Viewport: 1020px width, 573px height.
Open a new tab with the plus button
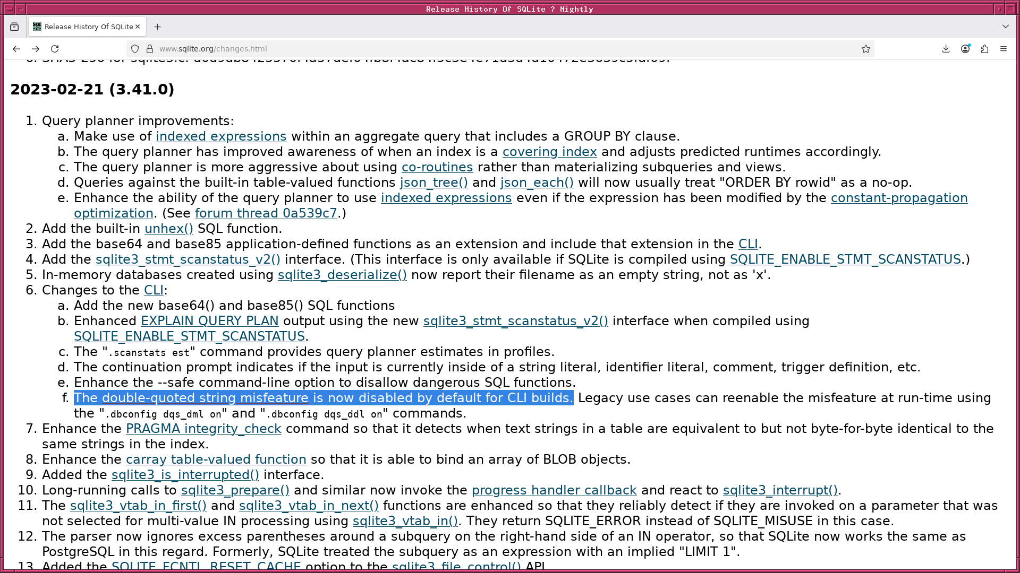pyautogui.click(x=157, y=27)
